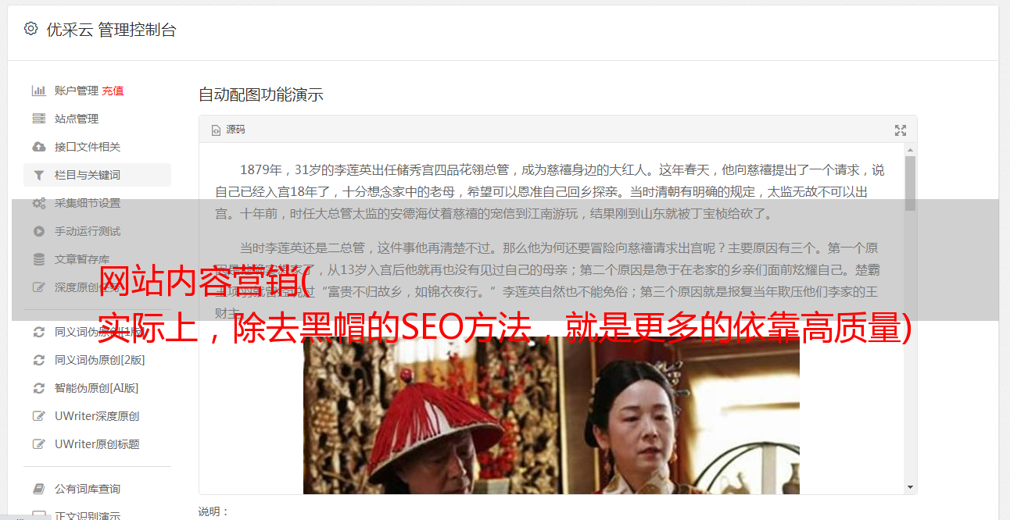Open the 同义词伪原创[2版] menu item
Image resolution: width=1010 pixels, height=520 pixels.
(x=99, y=360)
